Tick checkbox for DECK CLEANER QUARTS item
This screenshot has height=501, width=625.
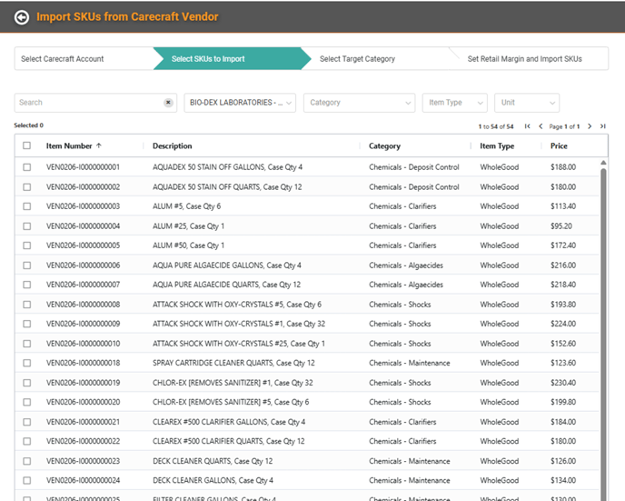point(26,461)
